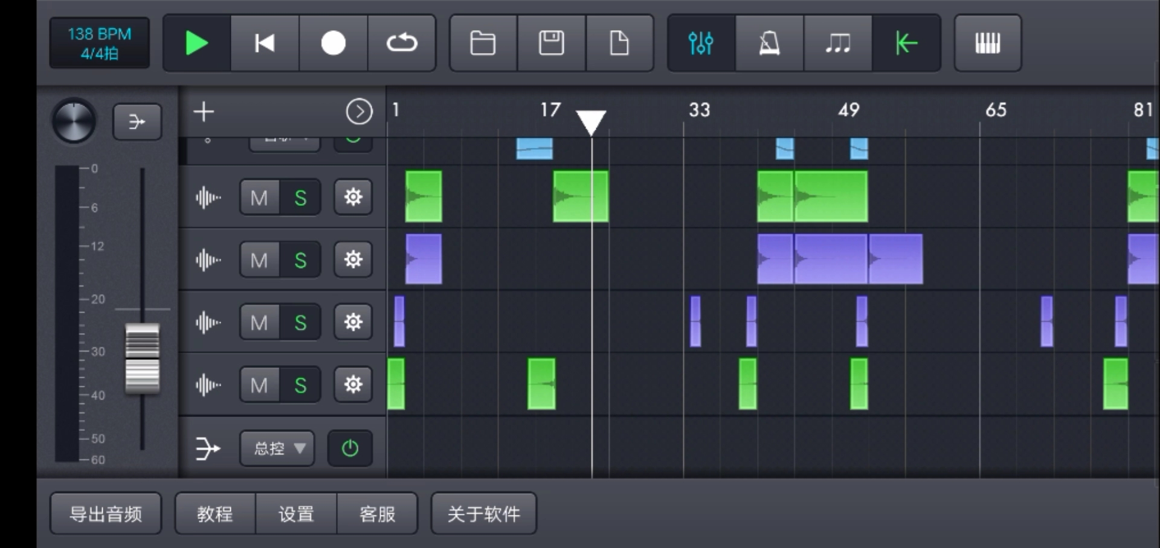Click the 关于软件 about software button
This screenshot has height=548, width=1160.
click(x=483, y=514)
